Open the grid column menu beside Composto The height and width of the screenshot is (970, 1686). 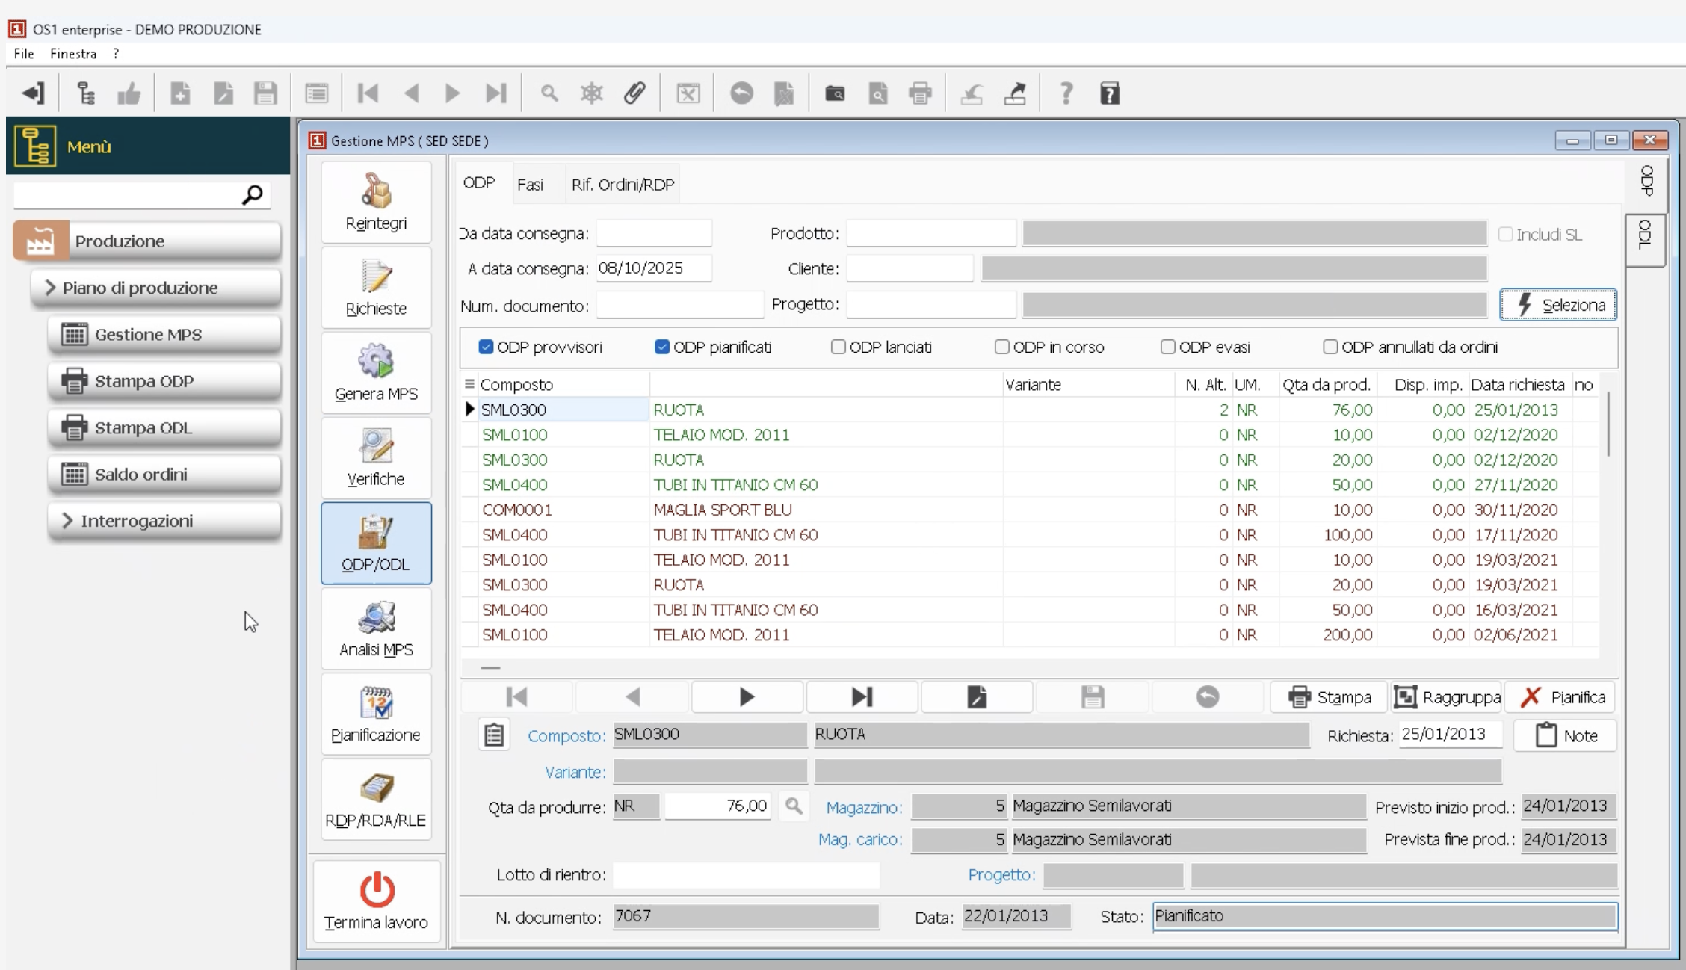(469, 384)
